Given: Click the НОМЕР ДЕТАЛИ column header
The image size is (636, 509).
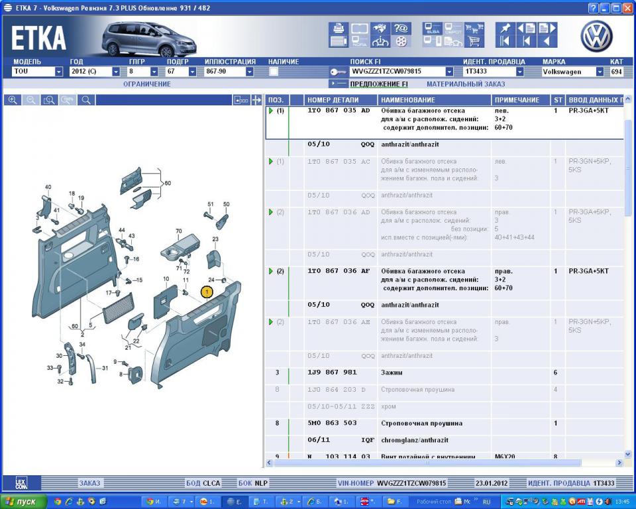Looking at the screenshot, I should [x=340, y=100].
